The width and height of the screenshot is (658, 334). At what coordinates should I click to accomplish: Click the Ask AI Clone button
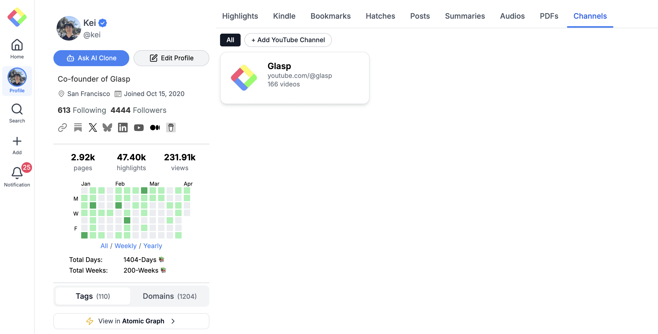[x=91, y=58]
